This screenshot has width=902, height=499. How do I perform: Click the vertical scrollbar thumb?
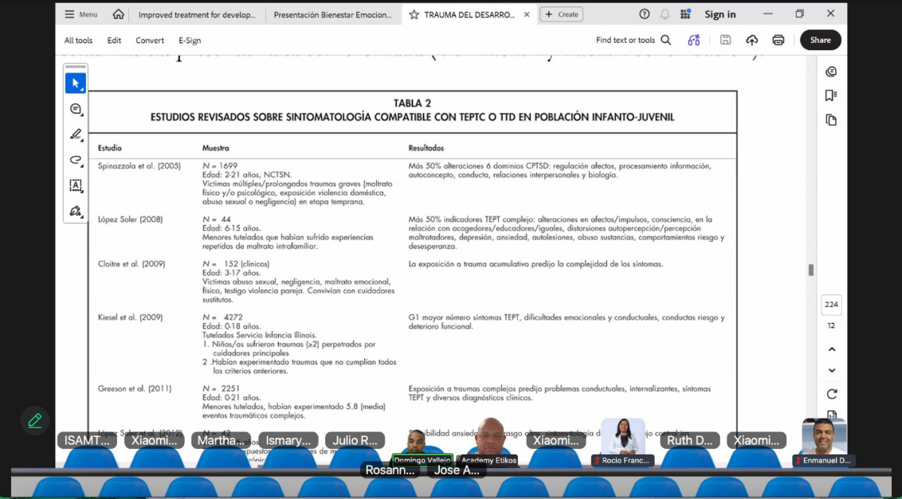click(x=811, y=270)
